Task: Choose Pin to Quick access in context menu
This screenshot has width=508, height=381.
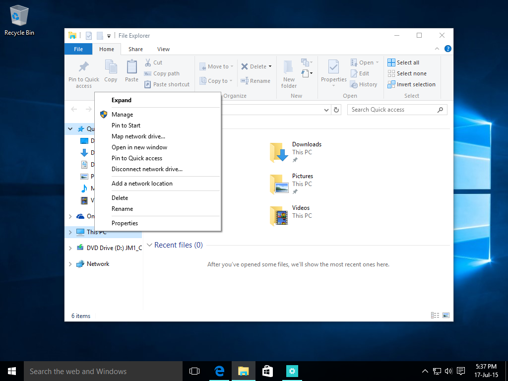Action: click(158, 158)
